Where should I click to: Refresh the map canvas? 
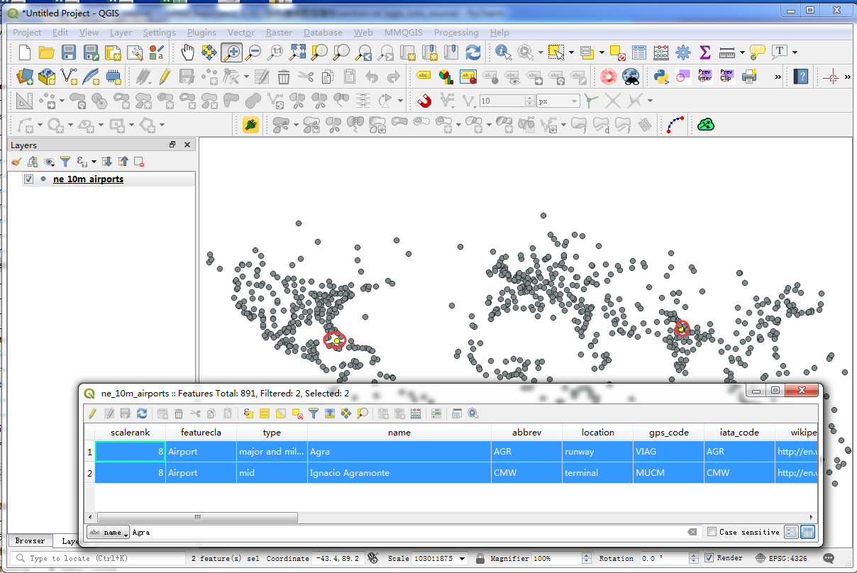473,52
